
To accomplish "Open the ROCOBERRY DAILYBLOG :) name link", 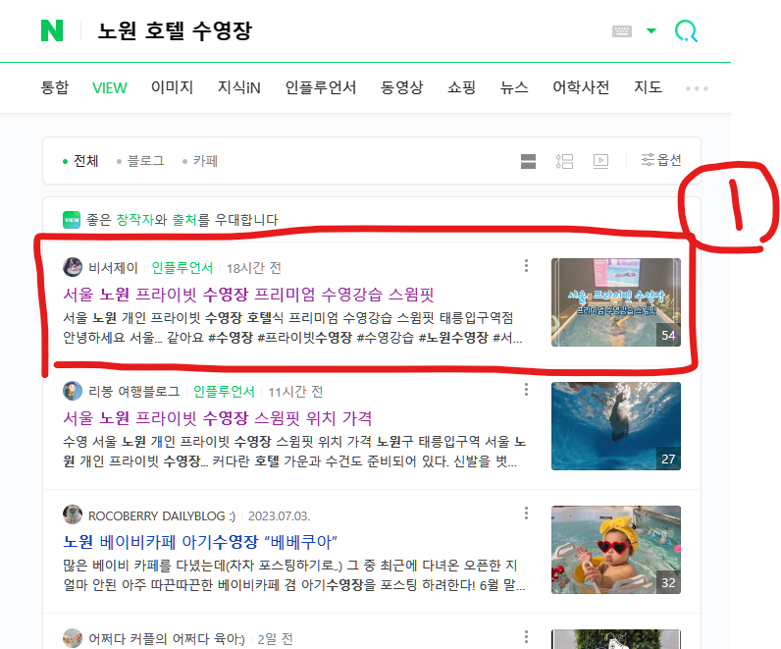I will tap(161, 515).
